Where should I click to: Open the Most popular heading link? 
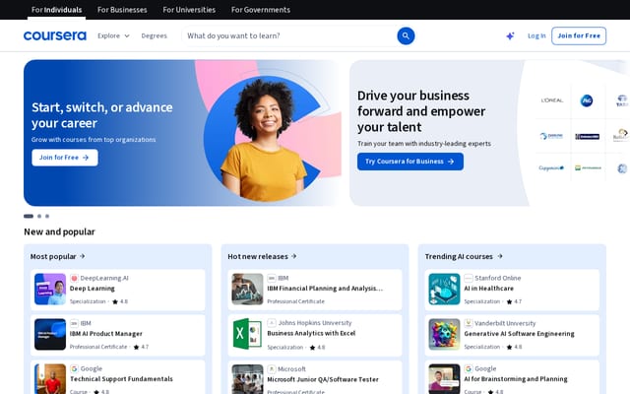coord(58,256)
